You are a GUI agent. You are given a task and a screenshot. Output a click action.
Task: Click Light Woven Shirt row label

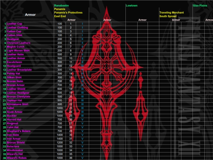point(18,51)
